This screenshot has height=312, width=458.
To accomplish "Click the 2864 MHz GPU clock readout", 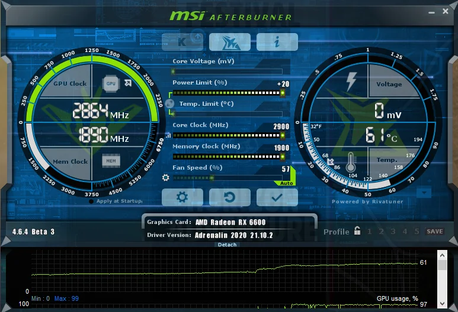I will click(x=101, y=111).
